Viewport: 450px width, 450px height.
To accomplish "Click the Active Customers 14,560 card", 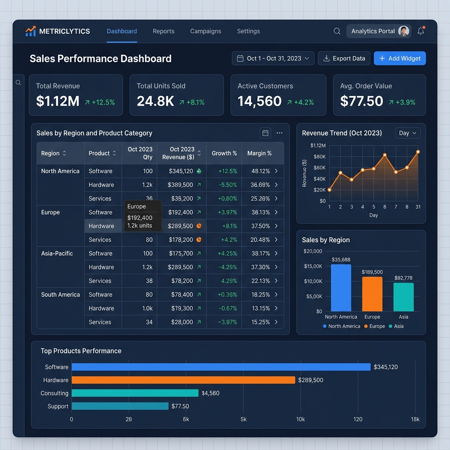I will 278,95.
